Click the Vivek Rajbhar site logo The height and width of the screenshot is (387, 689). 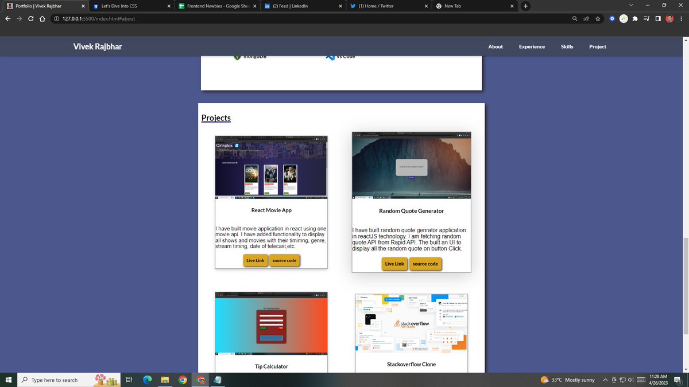point(98,46)
